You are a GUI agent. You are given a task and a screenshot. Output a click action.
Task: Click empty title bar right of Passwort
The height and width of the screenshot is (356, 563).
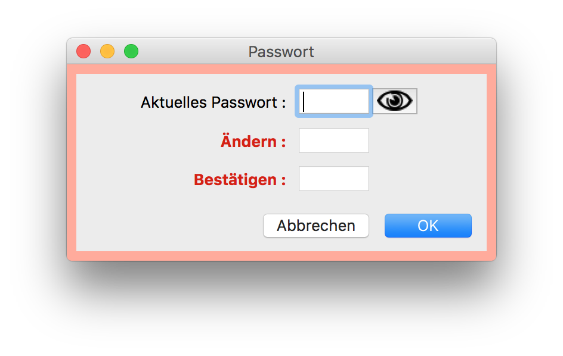click(406, 52)
